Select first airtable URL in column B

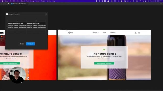pos(36,26)
